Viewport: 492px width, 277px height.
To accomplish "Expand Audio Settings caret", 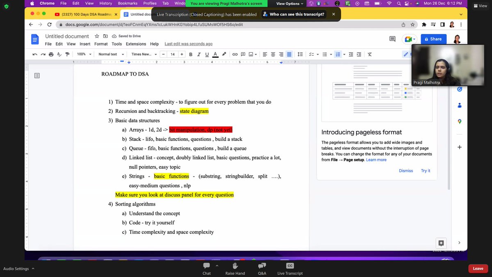I will (33, 268).
